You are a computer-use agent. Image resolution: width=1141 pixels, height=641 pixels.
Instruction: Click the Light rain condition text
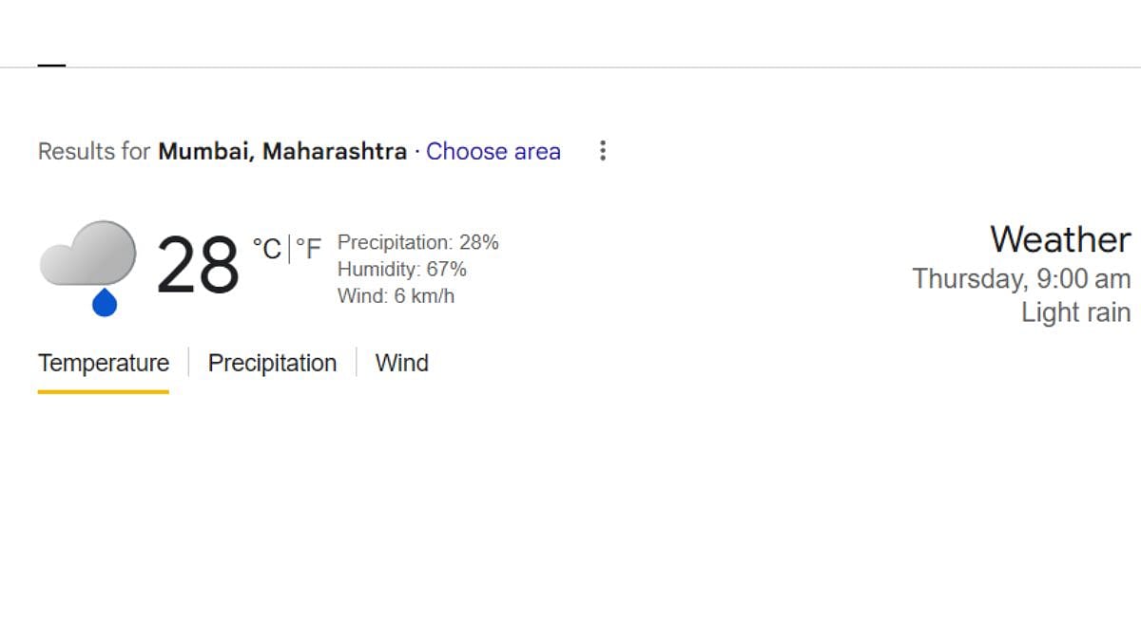pos(1075,312)
